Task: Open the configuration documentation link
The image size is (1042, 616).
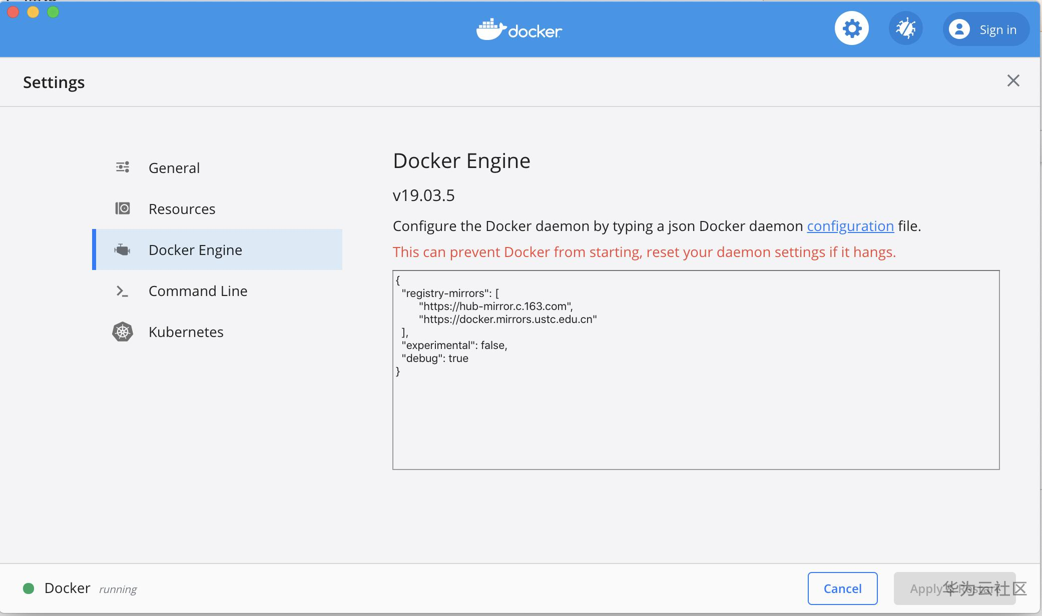Action: point(850,226)
